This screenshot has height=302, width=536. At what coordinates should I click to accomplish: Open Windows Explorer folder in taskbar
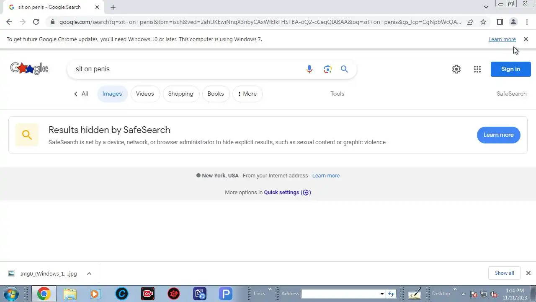coord(70,294)
